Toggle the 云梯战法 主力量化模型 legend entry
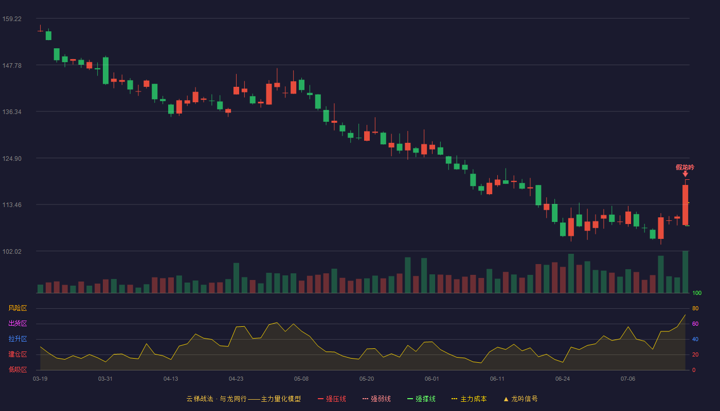 [x=244, y=399]
